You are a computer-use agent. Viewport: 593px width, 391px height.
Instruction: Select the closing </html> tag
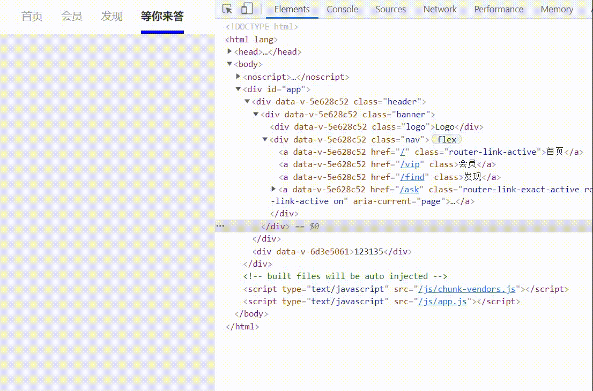tap(242, 327)
